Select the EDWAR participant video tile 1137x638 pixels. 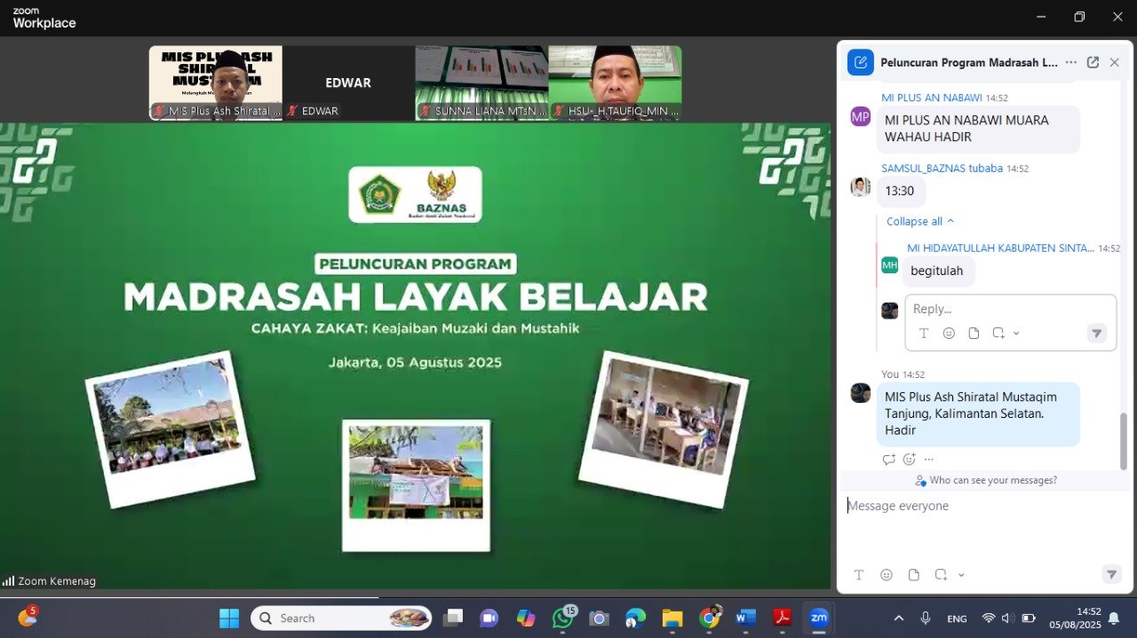pos(348,83)
